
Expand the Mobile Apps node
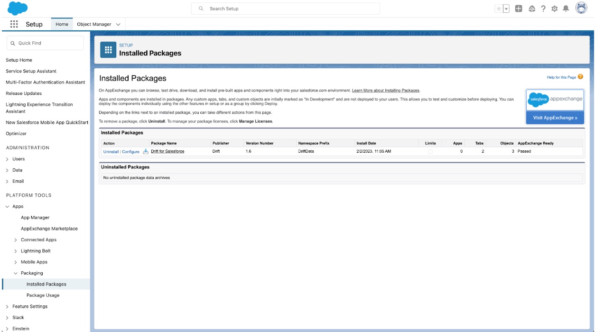tap(16, 262)
